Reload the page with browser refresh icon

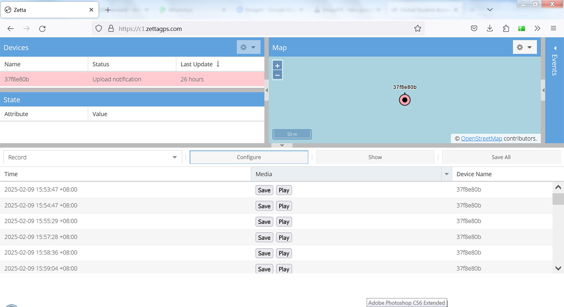[42, 28]
